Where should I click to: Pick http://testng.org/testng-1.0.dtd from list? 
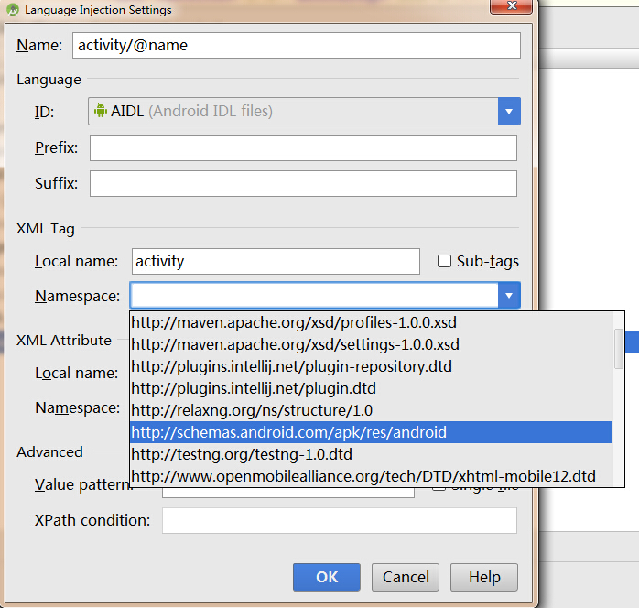coord(372,454)
